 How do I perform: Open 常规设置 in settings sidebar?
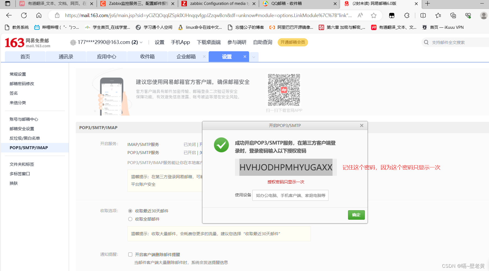click(18, 74)
